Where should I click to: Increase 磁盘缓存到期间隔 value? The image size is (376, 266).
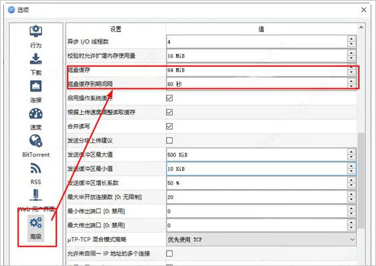click(x=351, y=81)
